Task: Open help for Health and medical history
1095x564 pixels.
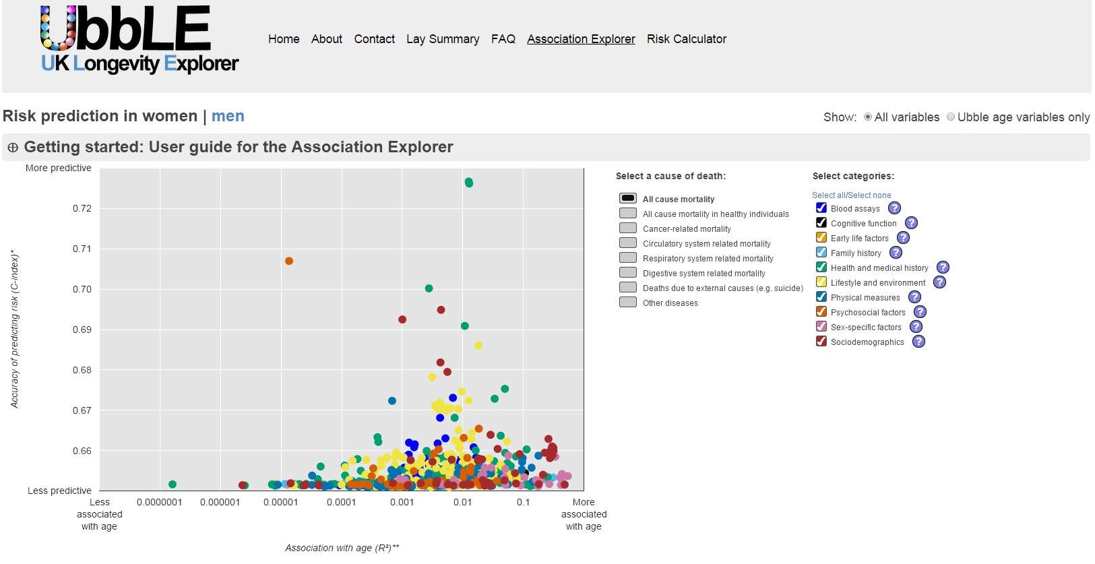Action: point(943,268)
